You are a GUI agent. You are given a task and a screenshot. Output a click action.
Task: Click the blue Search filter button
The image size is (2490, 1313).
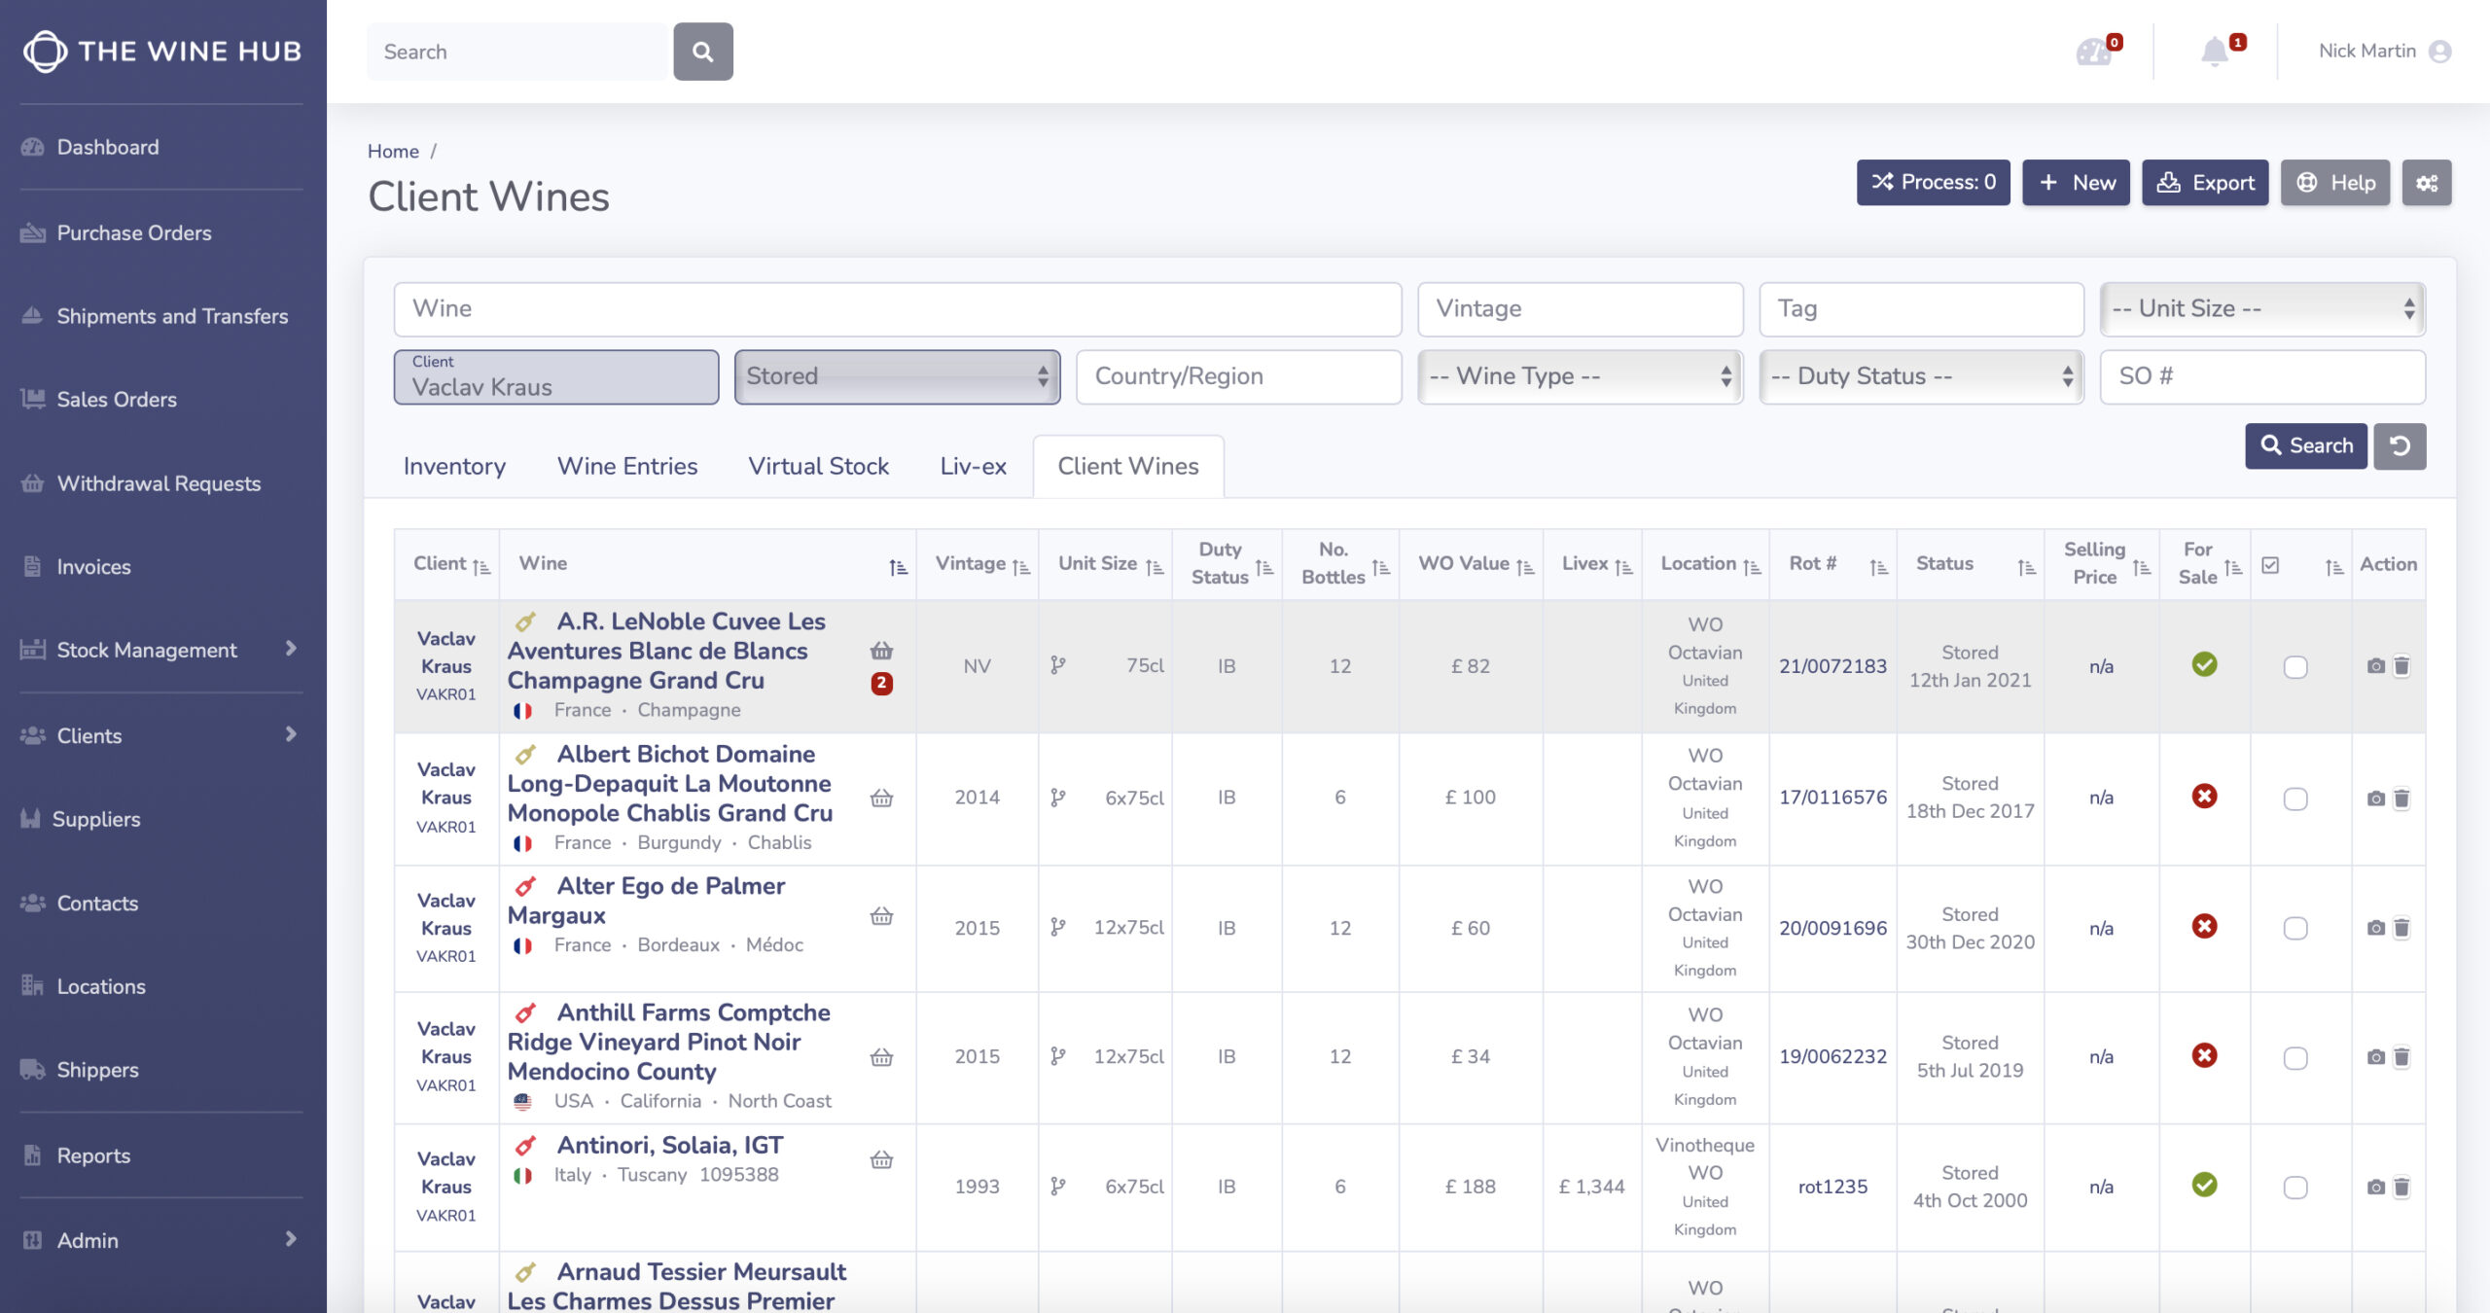pyautogui.click(x=2305, y=446)
